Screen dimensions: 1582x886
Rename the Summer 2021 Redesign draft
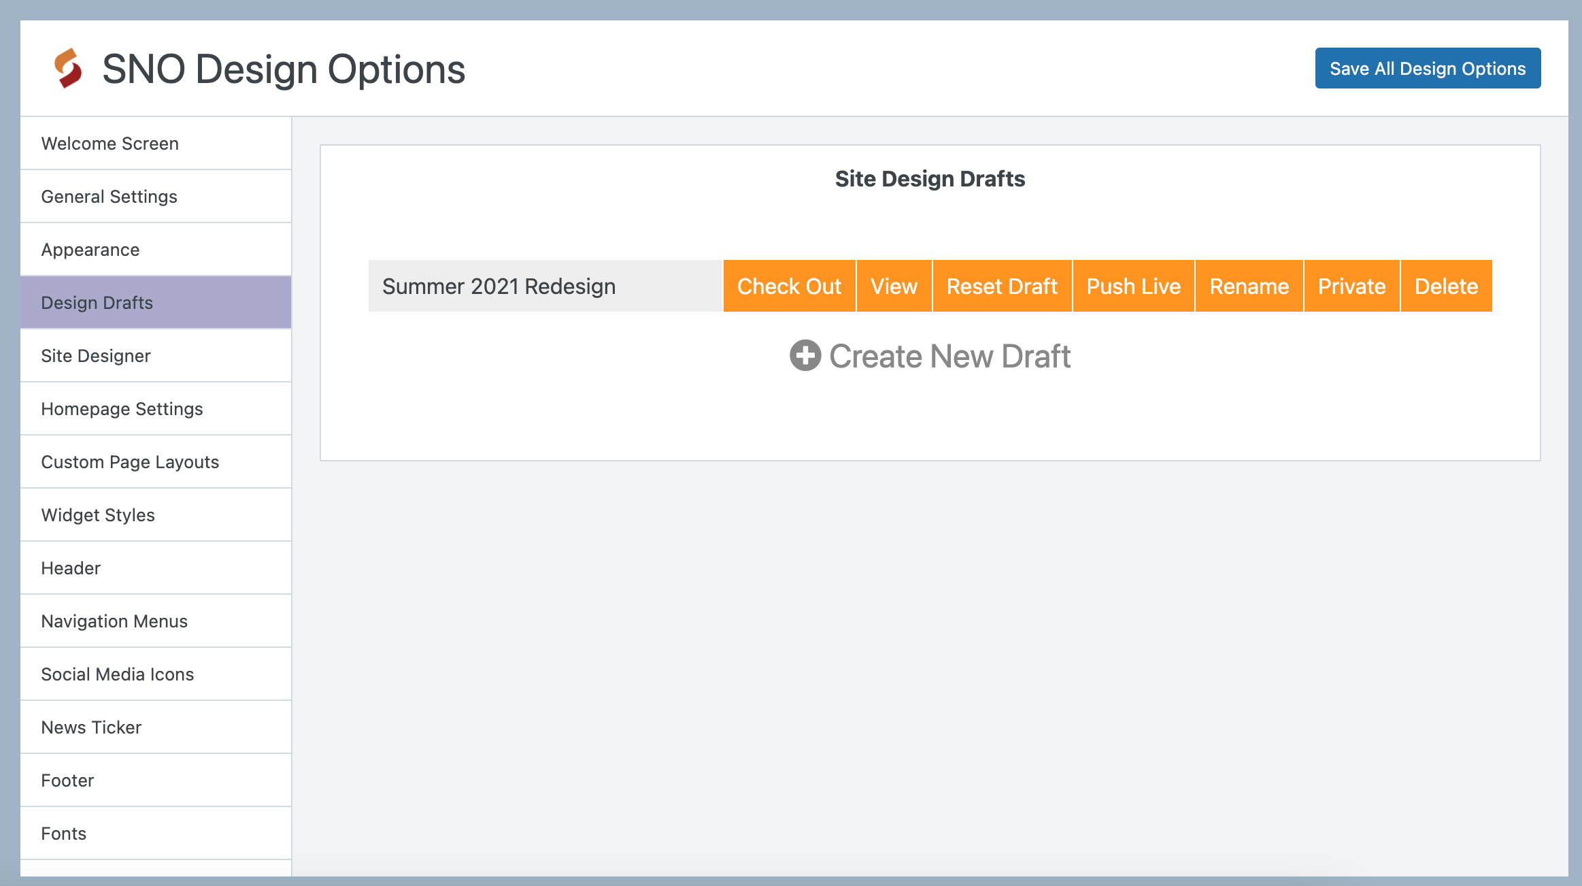1249,286
